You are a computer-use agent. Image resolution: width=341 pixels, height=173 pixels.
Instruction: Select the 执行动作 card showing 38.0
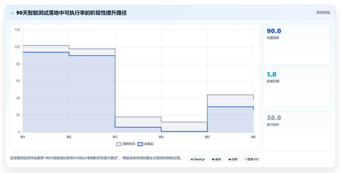(297, 131)
